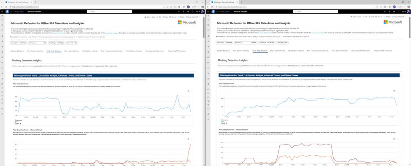Open the navigation hamburger menu in right window
The image size is (411, 166).
(208, 12)
